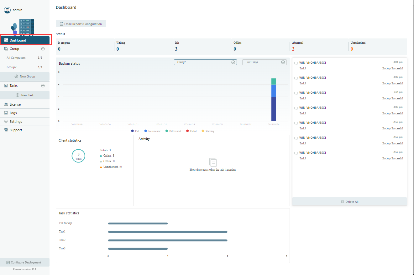
Task: Click the New Task button
Action: coord(25,95)
